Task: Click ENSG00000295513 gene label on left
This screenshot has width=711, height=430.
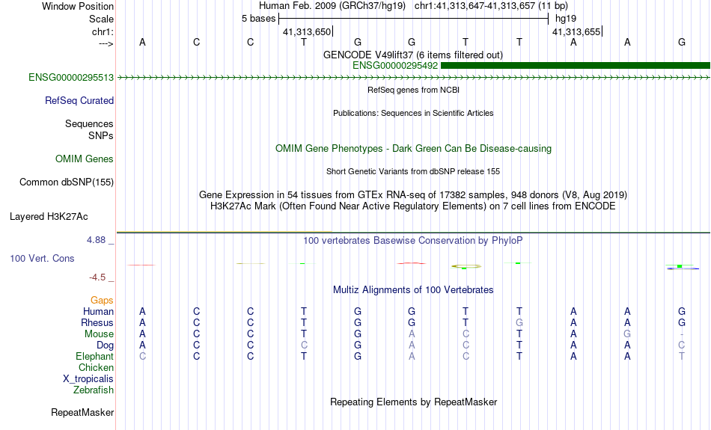Action: (x=71, y=78)
